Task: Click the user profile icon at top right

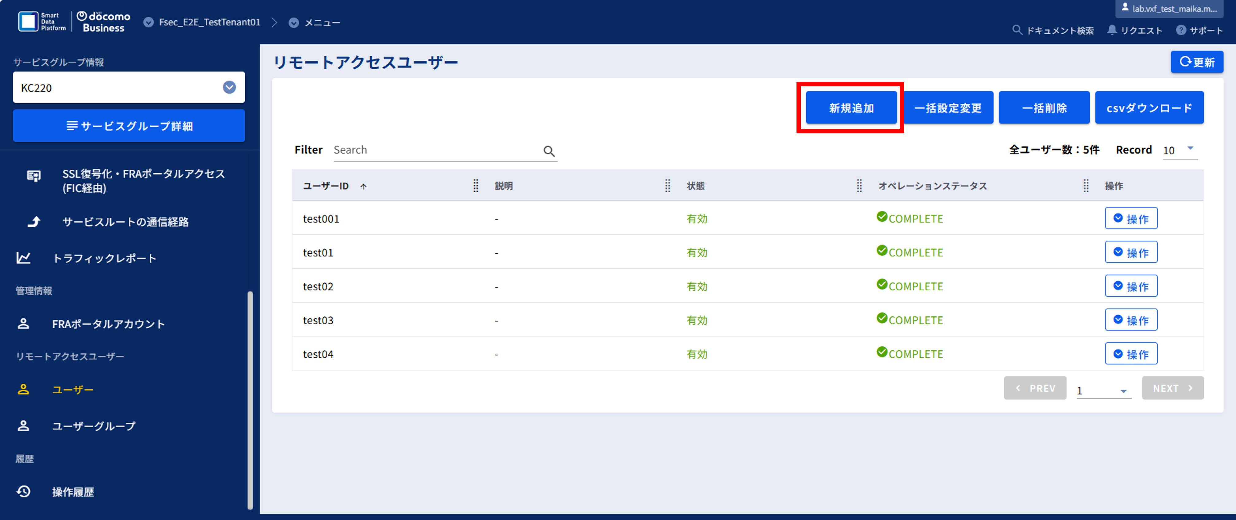Action: tap(1125, 7)
